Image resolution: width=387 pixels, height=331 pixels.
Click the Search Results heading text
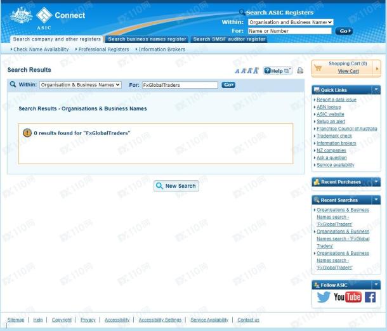click(29, 70)
